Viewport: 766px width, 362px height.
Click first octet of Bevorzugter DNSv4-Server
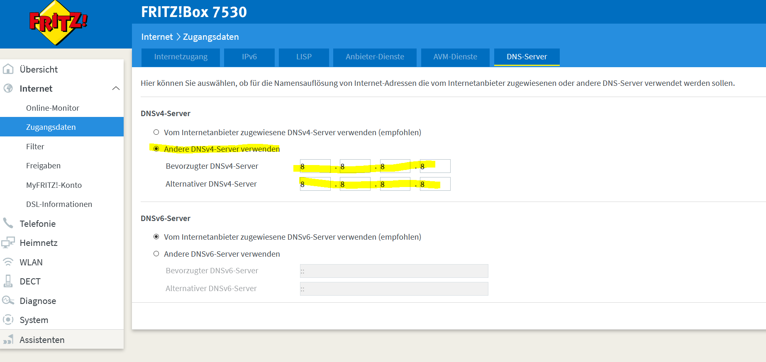pos(315,166)
